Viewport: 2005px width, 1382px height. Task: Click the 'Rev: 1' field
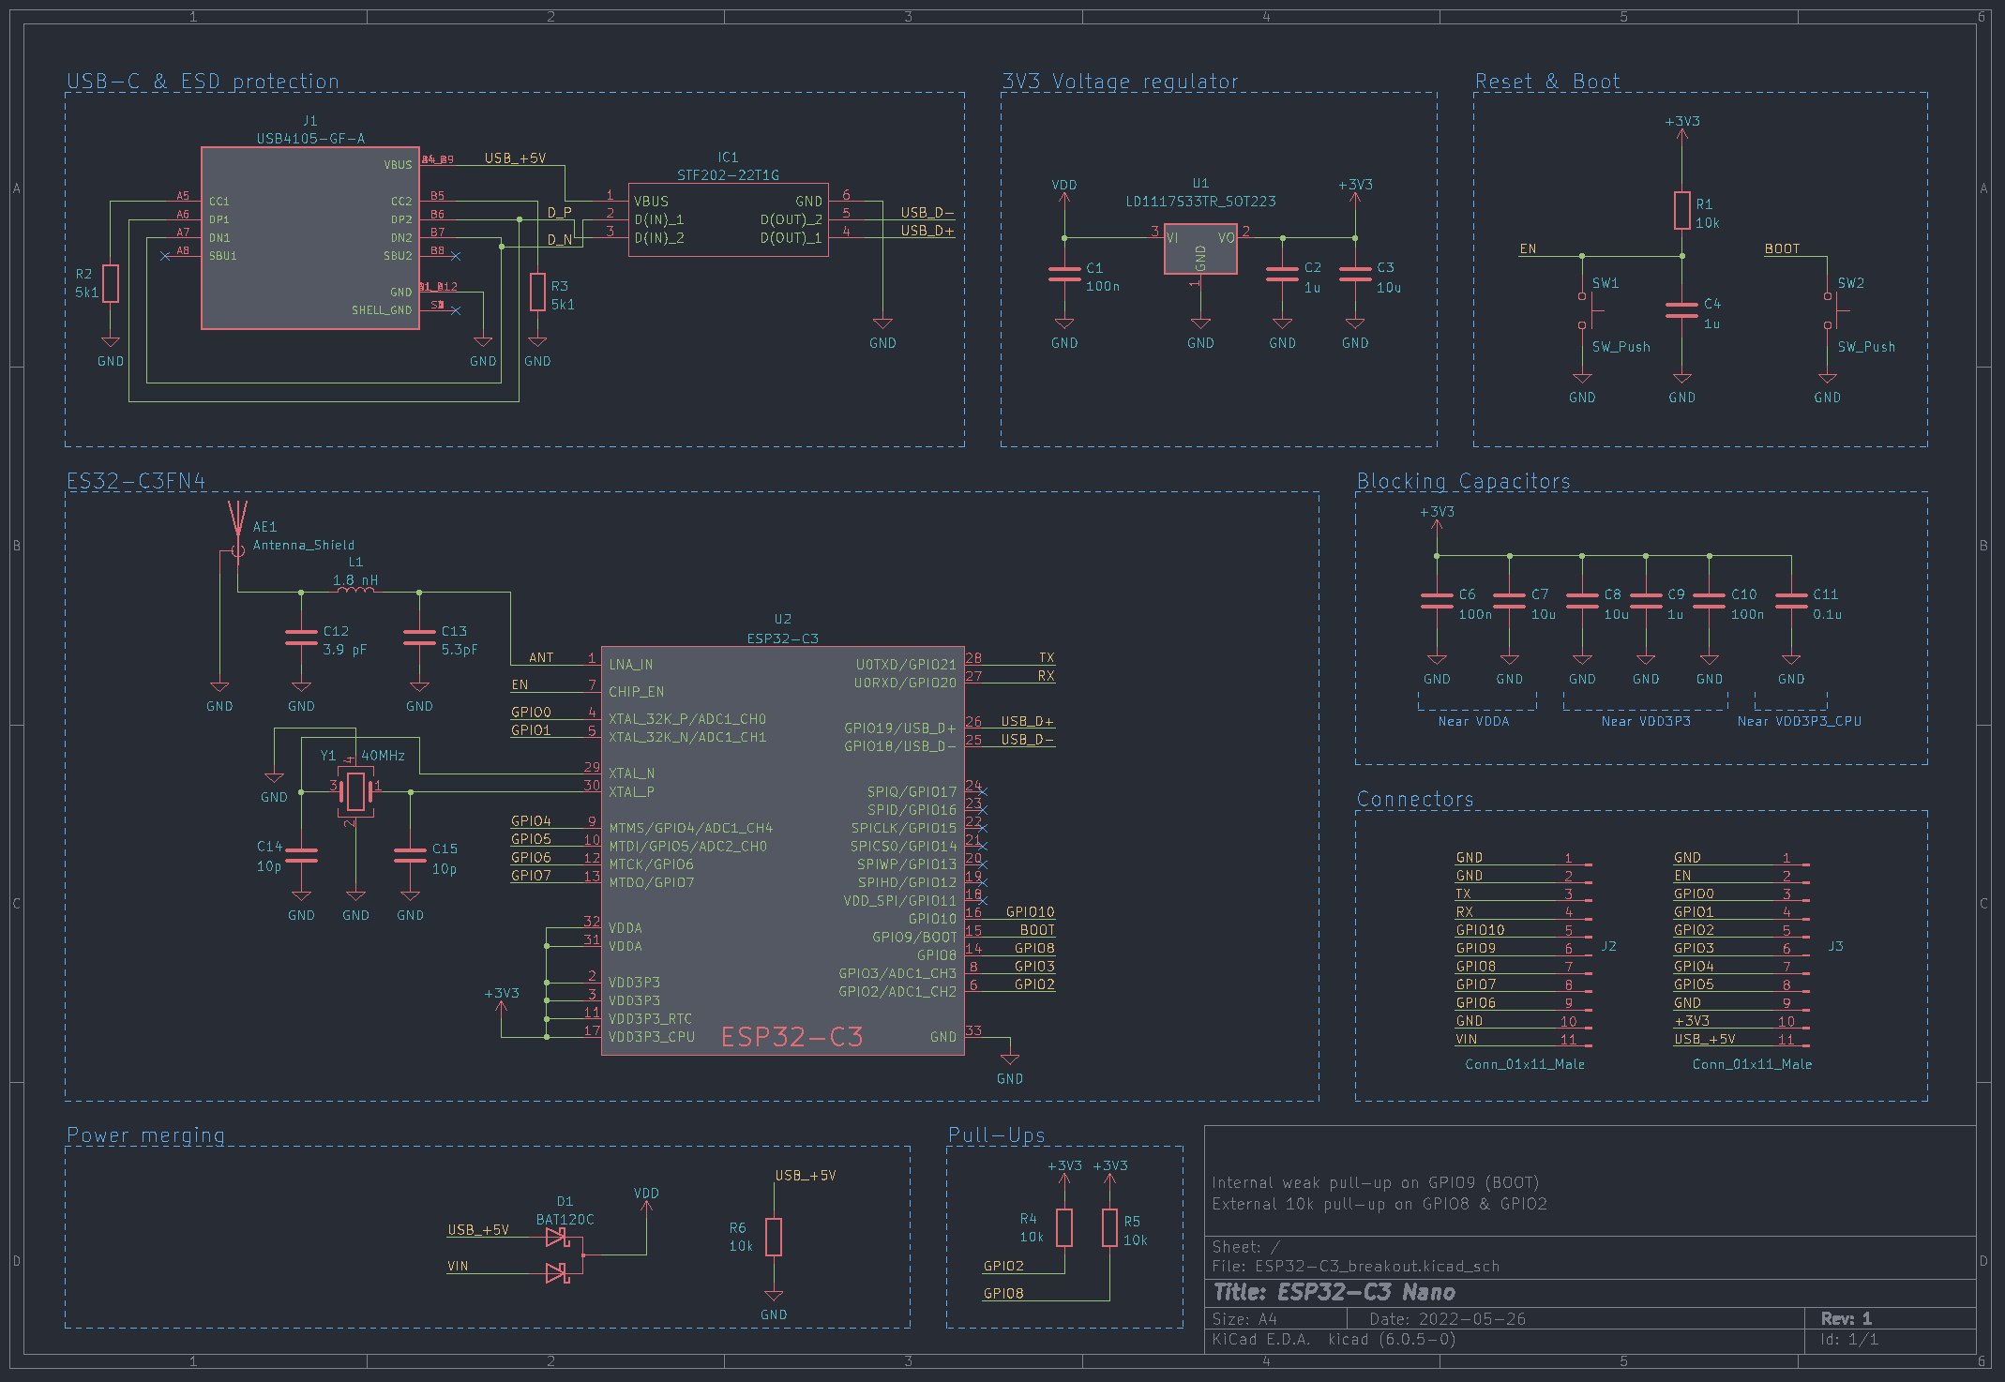coord(1846,1318)
